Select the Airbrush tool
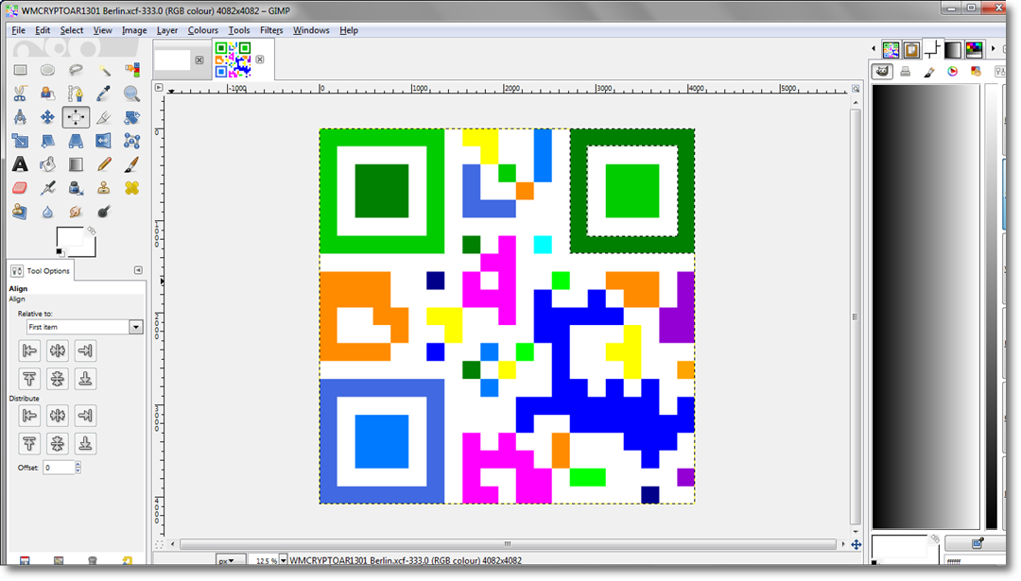Image resolution: width=1021 pixels, height=581 pixels. pyautogui.click(x=47, y=188)
